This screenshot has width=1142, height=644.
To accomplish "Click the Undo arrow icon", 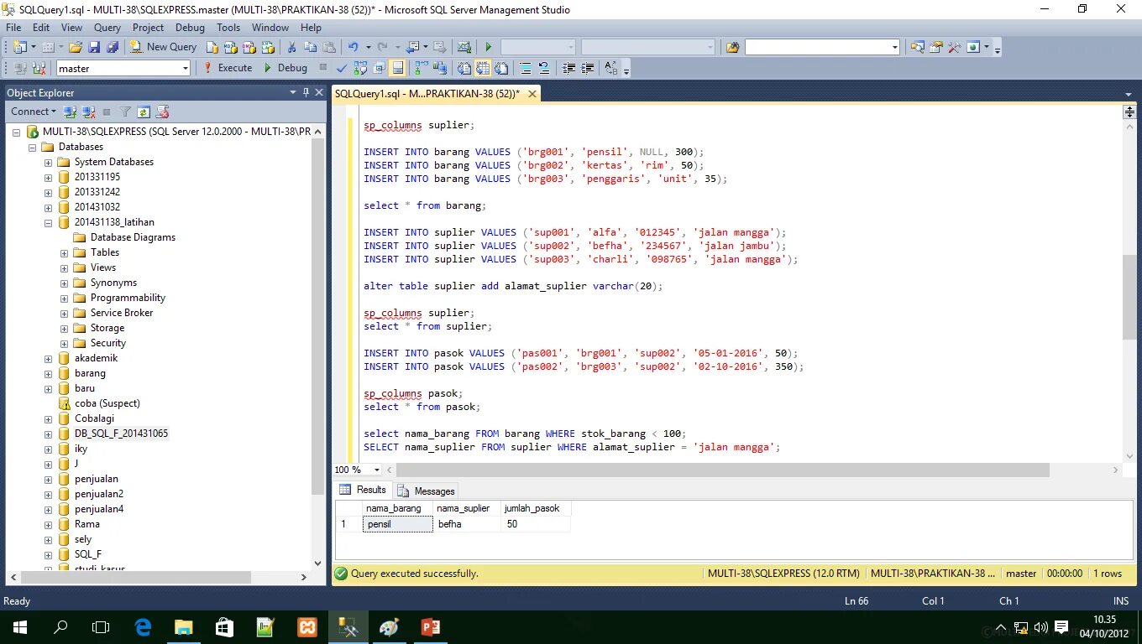I will point(353,47).
